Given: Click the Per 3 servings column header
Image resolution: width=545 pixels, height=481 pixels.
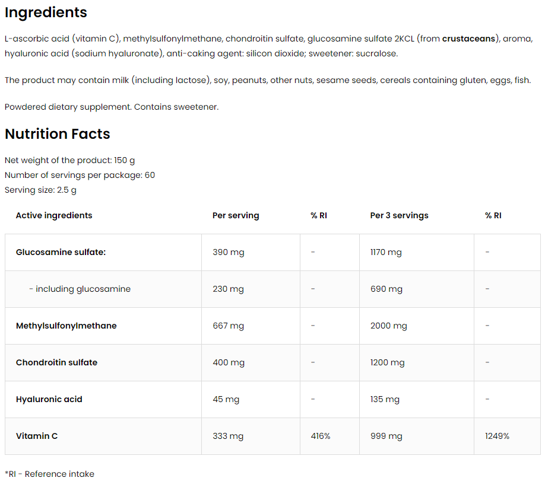Looking at the screenshot, I should (x=399, y=215).
